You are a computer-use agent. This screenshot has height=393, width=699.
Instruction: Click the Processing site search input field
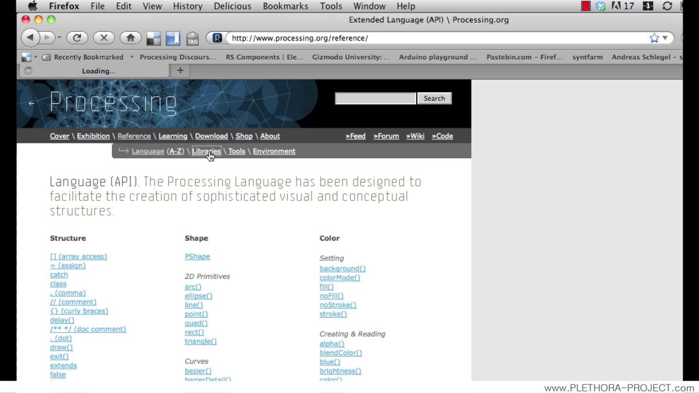[375, 98]
